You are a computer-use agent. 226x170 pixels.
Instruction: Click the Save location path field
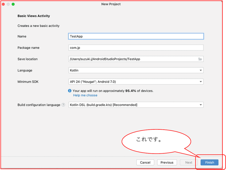[x=136, y=59]
